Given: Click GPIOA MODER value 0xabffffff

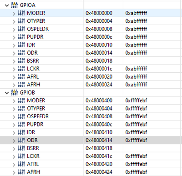Looking at the screenshot, I should (136, 13).
